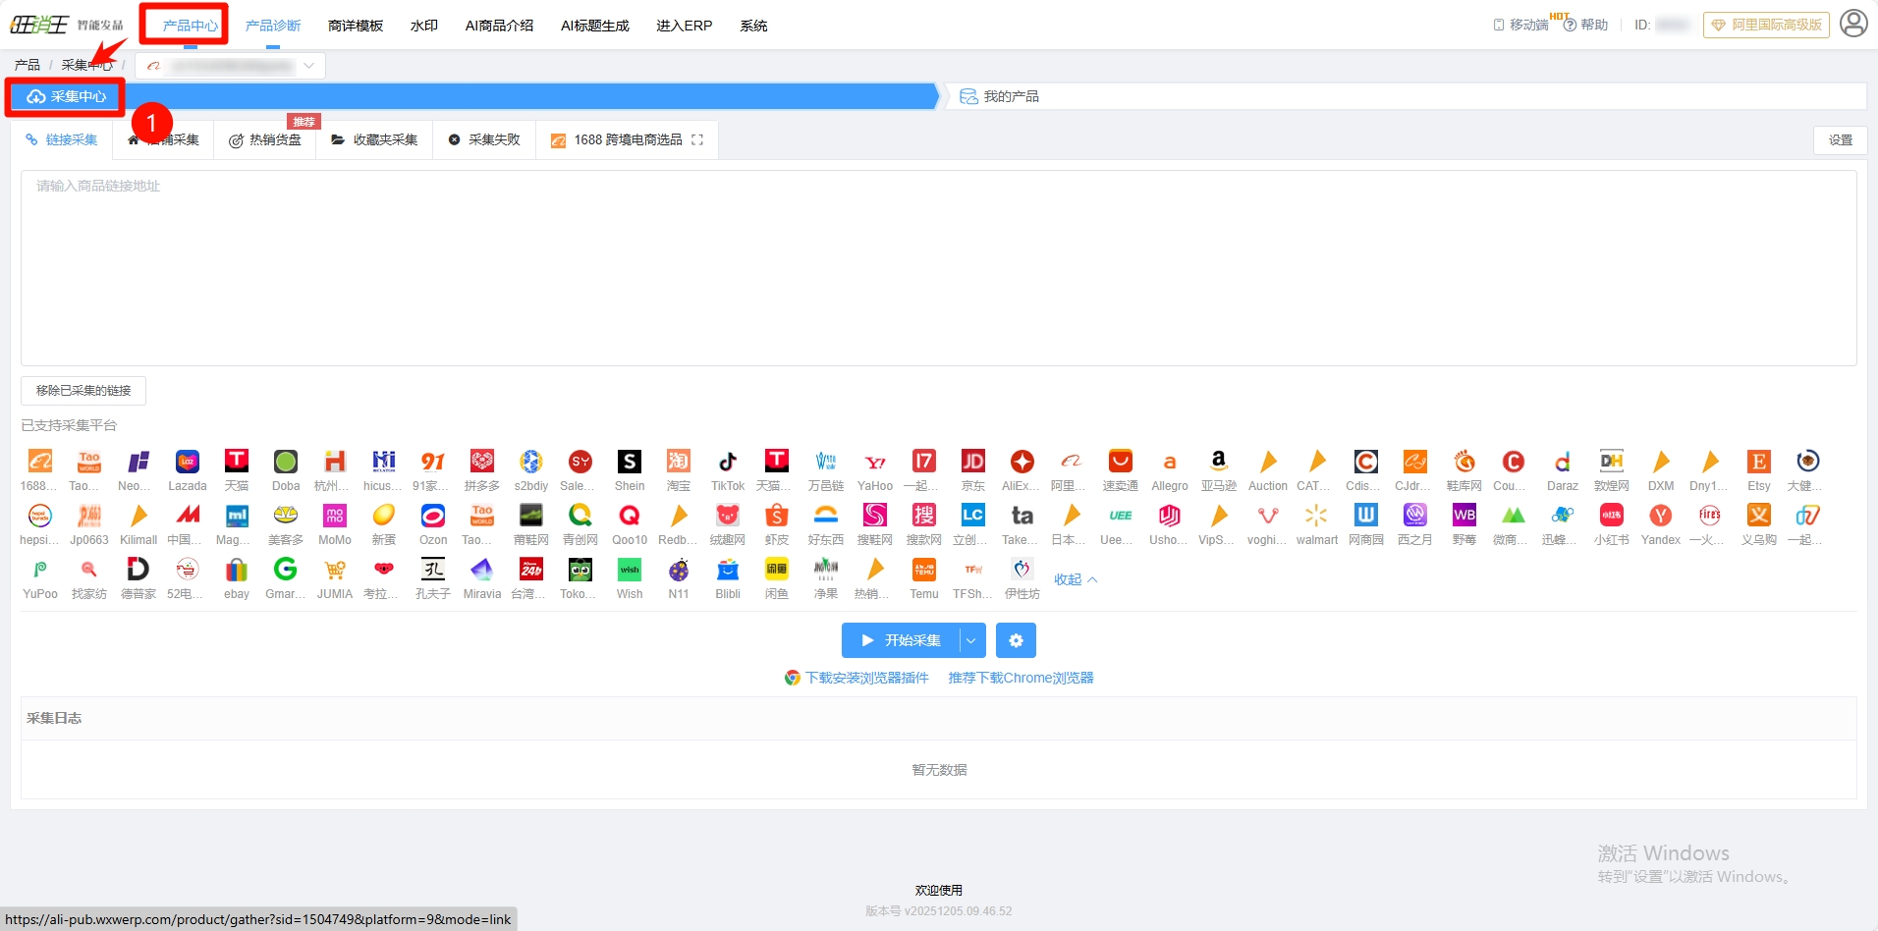Switch to 采集失败 tab
Viewport: 1878px width, 931px height.
click(484, 140)
